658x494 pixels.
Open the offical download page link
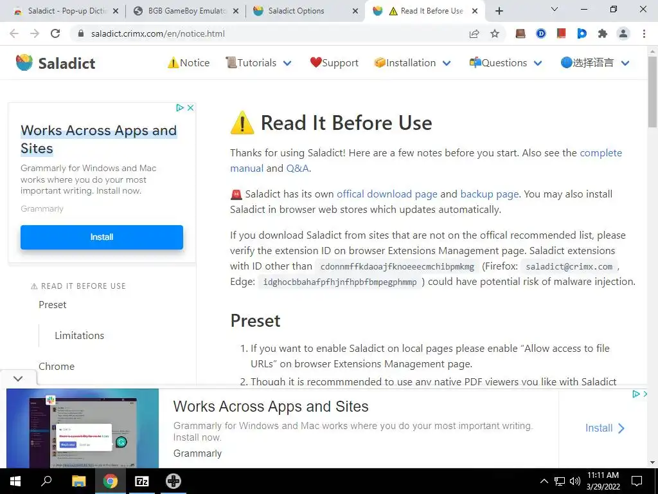(x=387, y=194)
